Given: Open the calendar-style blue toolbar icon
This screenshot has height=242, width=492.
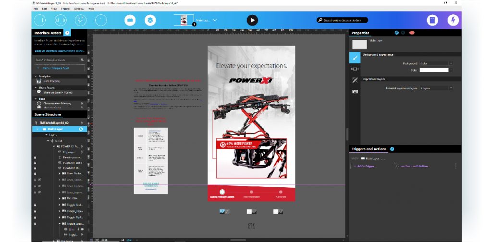Looking at the screenshot, I should click(x=130, y=20).
